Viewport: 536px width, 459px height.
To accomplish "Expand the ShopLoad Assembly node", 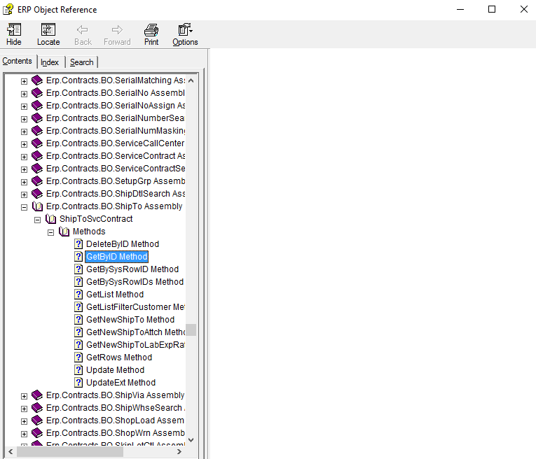I will pyautogui.click(x=24, y=421).
